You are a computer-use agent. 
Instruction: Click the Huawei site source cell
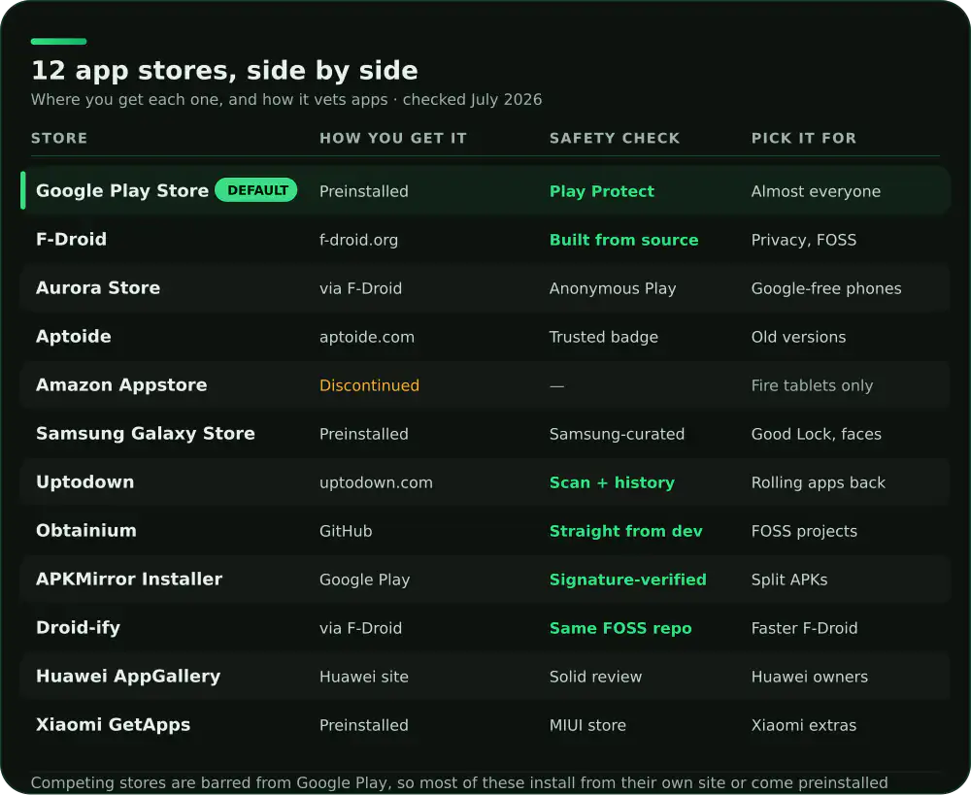(x=363, y=677)
